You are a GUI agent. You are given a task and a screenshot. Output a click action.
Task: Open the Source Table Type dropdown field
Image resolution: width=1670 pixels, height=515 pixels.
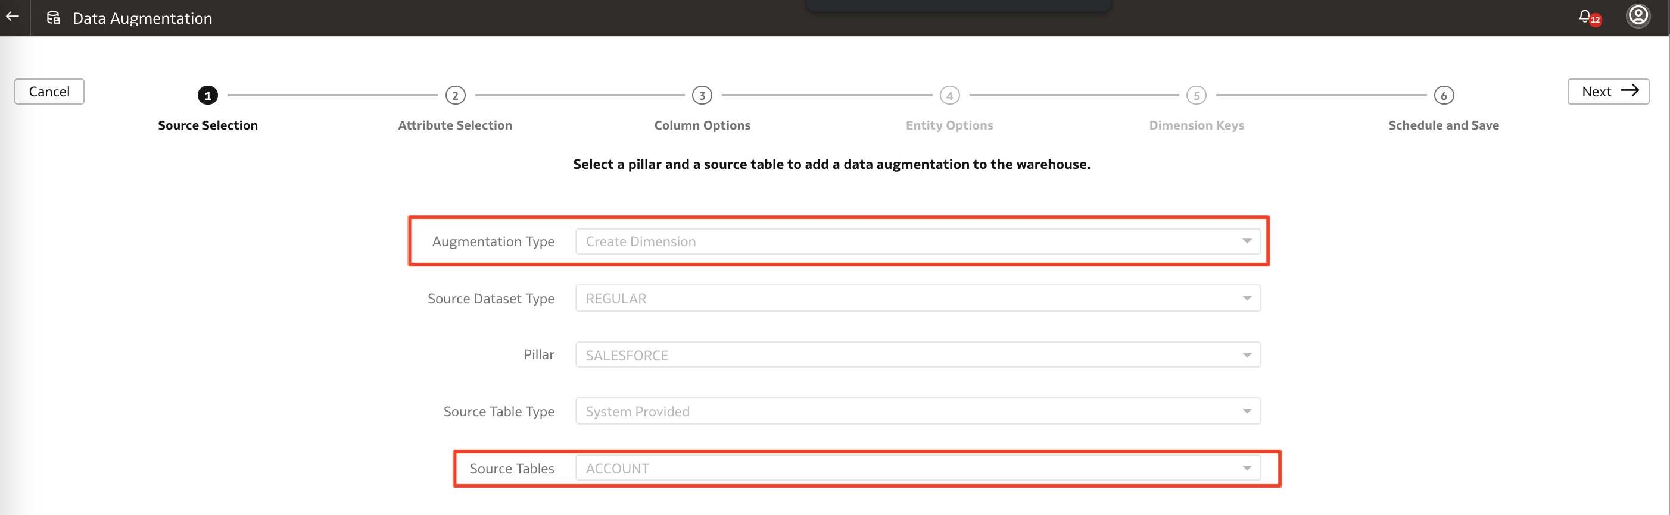[x=918, y=412]
